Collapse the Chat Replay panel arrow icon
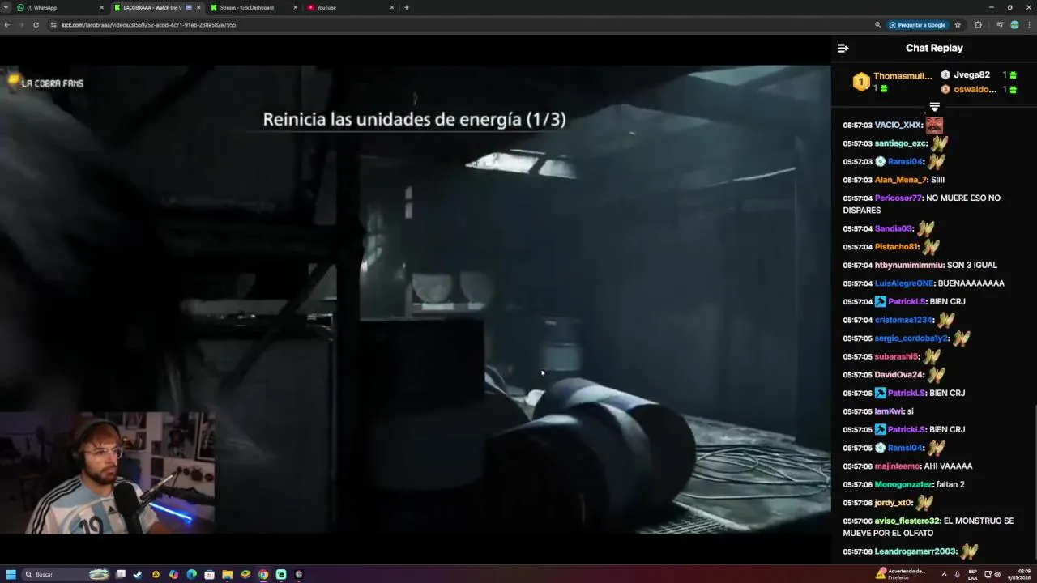This screenshot has width=1037, height=583. pos(843,49)
